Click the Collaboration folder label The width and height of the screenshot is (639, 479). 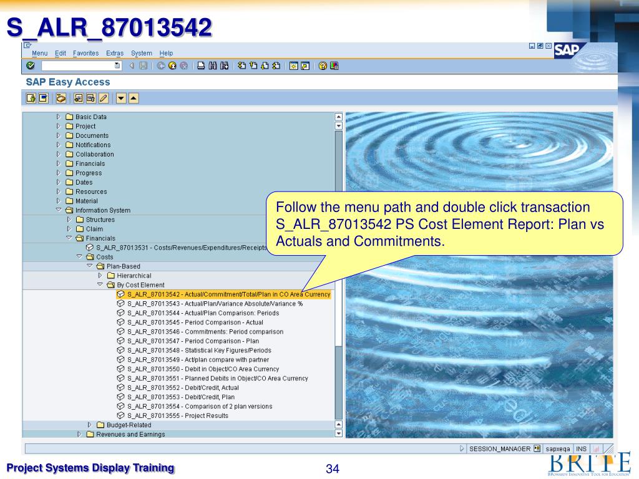95,155
